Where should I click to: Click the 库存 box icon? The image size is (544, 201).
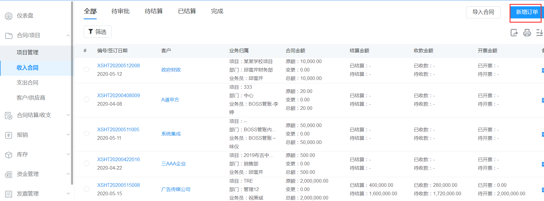coord(9,155)
